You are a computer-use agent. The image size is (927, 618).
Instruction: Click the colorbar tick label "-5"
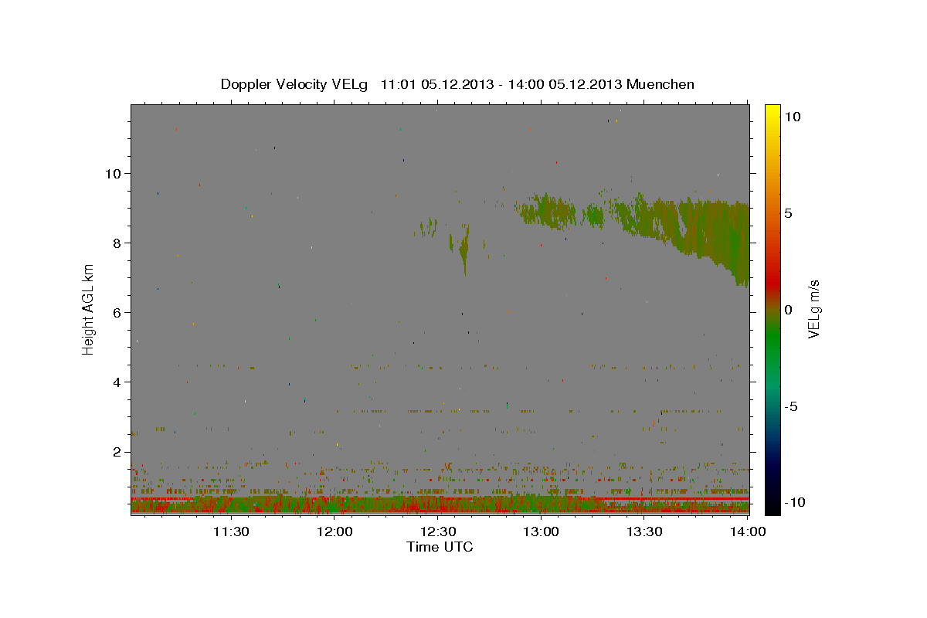(x=792, y=406)
